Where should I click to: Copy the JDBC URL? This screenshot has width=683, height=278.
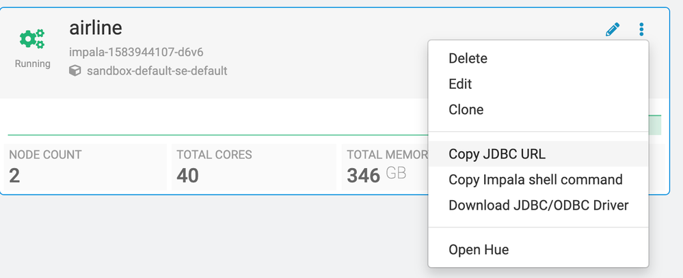click(487, 154)
